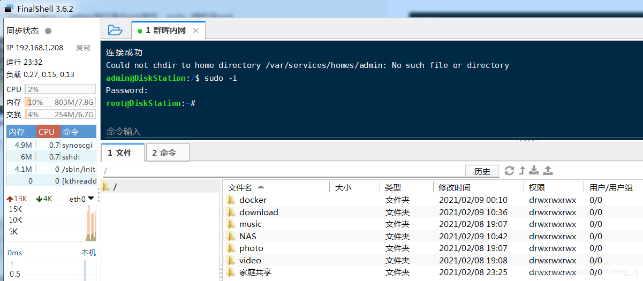Click the 运行 23:32 uptime text
This screenshot has width=643, height=281.
(25, 62)
